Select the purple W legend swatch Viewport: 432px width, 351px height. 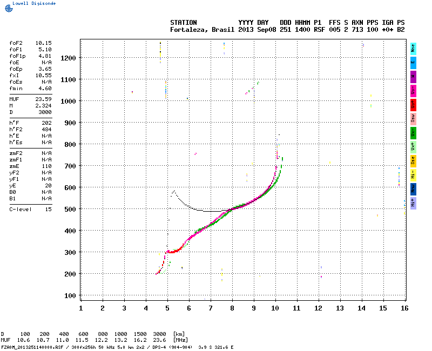tap(413, 77)
